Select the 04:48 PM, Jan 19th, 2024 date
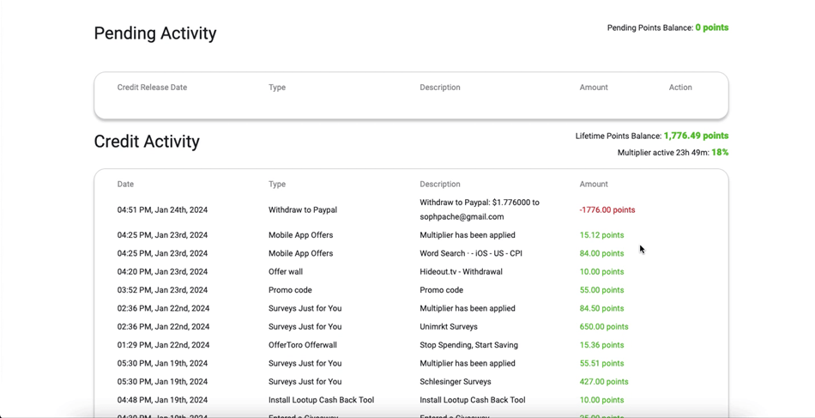This screenshot has height=418, width=815. [x=162, y=400]
